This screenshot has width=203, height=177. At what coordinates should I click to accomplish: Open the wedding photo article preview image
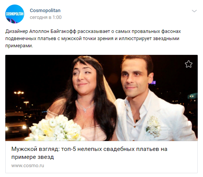[x=101, y=98]
